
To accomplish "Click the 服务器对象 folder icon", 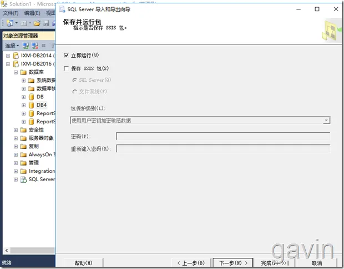I will tap(23, 138).
